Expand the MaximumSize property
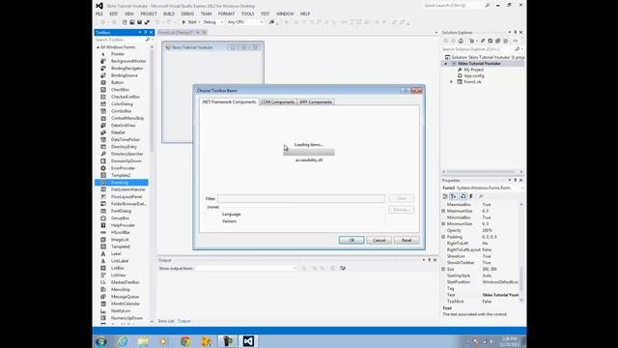The width and height of the screenshot is (618, 348). [443, 211]
